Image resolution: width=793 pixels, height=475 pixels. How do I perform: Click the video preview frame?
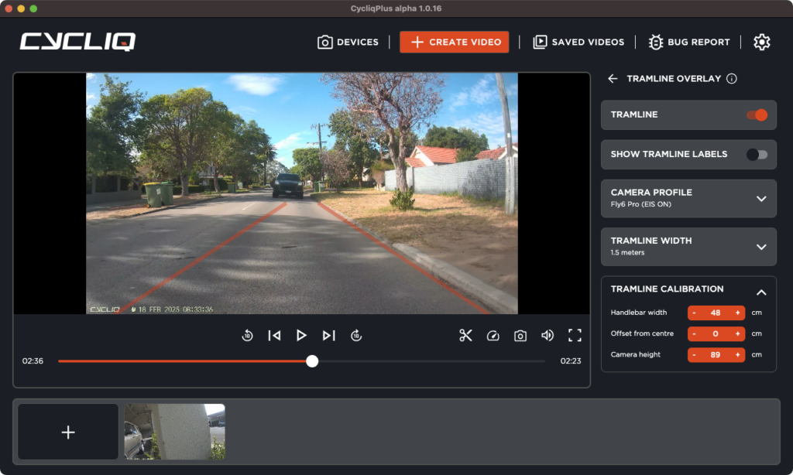click(301, 193)
